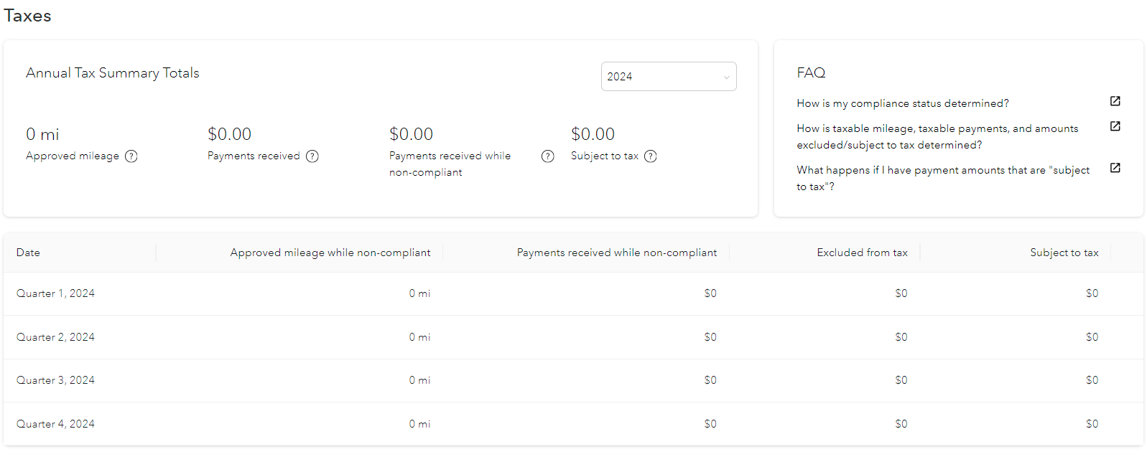
Task: Click help icon for Payments received while non-compliant
Action: click(x=548, y=156)
